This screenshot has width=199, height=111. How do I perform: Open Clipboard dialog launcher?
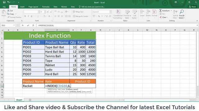coord(22,21)
